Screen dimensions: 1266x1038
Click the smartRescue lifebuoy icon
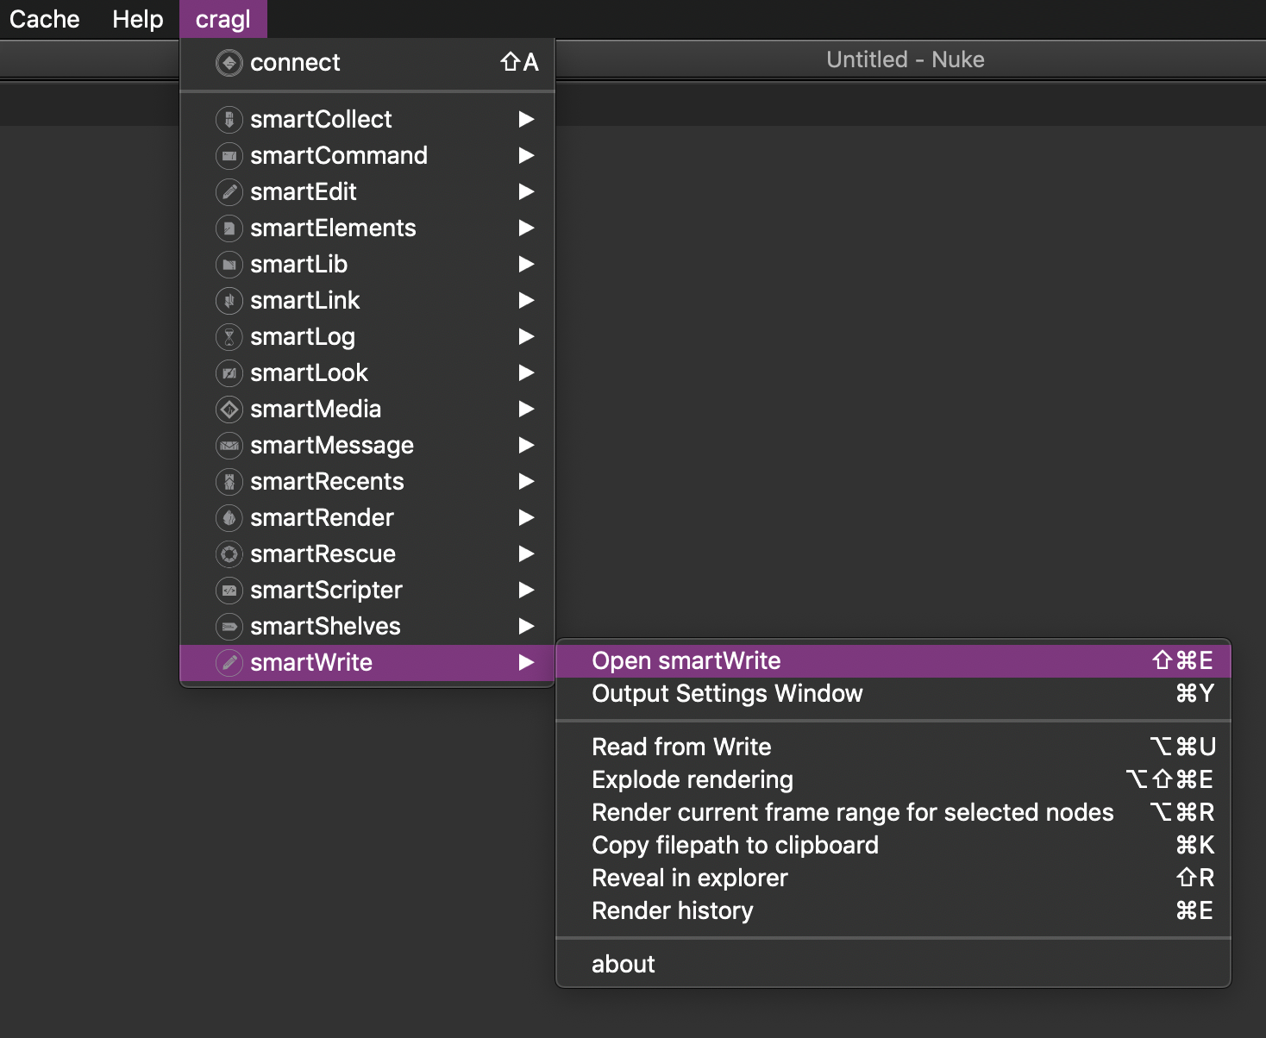tap(229, 554)
